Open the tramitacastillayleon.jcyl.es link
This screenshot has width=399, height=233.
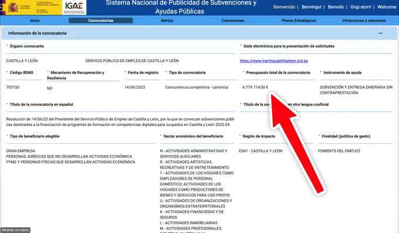273,61
